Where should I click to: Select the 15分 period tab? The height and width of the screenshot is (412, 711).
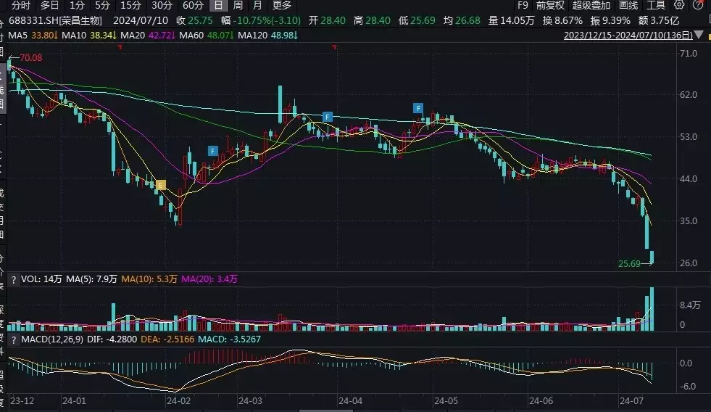pos(130,6)
